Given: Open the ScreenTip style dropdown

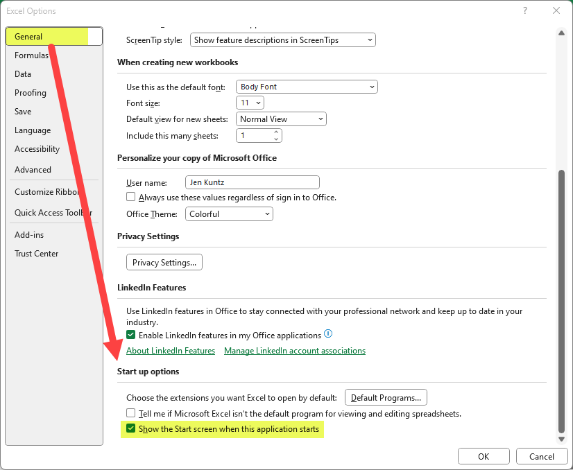Looking at the screenshot, I should tap(283, 40).
